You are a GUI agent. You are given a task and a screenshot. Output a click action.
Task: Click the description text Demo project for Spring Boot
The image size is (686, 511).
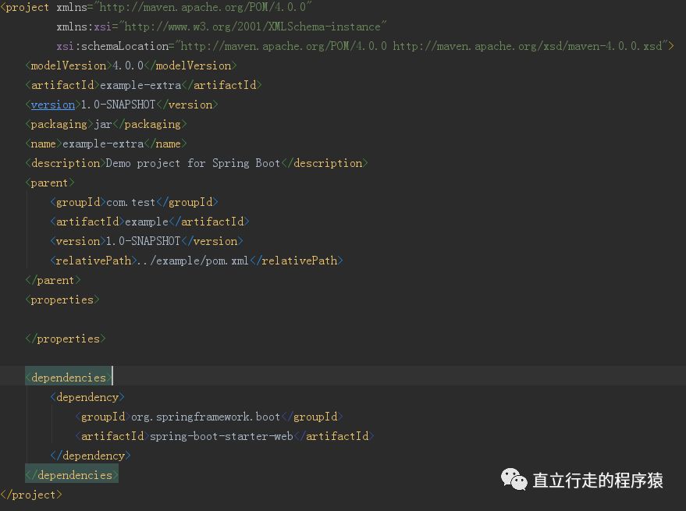click(193, 163)
